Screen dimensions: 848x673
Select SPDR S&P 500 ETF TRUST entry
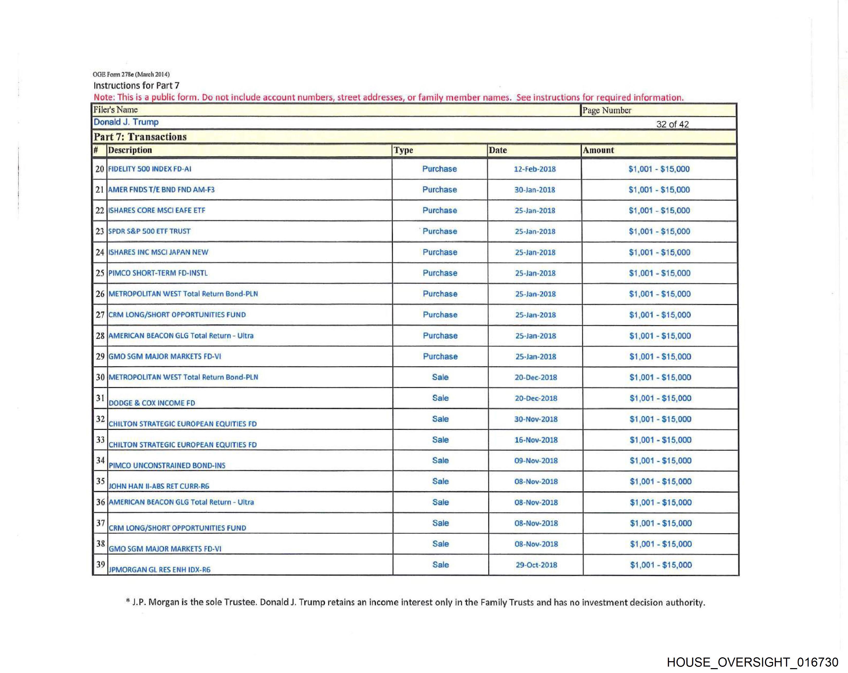149,231
